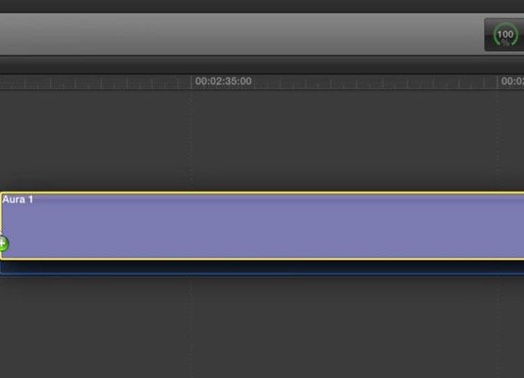Click the dark divider strip above the ruler
Image resolution: width=524 pixels, height=378 pixels.
tap(262, 65)
